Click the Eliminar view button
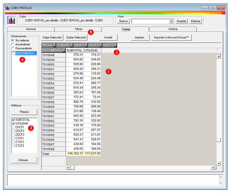 coord(196,21)
